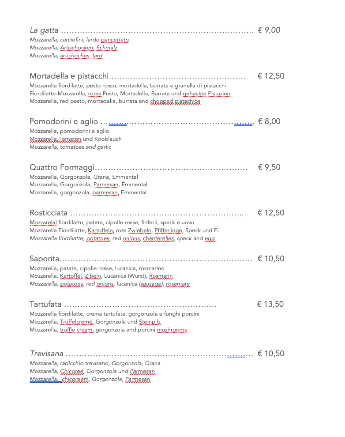The height and width of the screenshot is (437, 345).
Task: Click the misspelled word 'Mozzarelal'
Action: [43, 222]
